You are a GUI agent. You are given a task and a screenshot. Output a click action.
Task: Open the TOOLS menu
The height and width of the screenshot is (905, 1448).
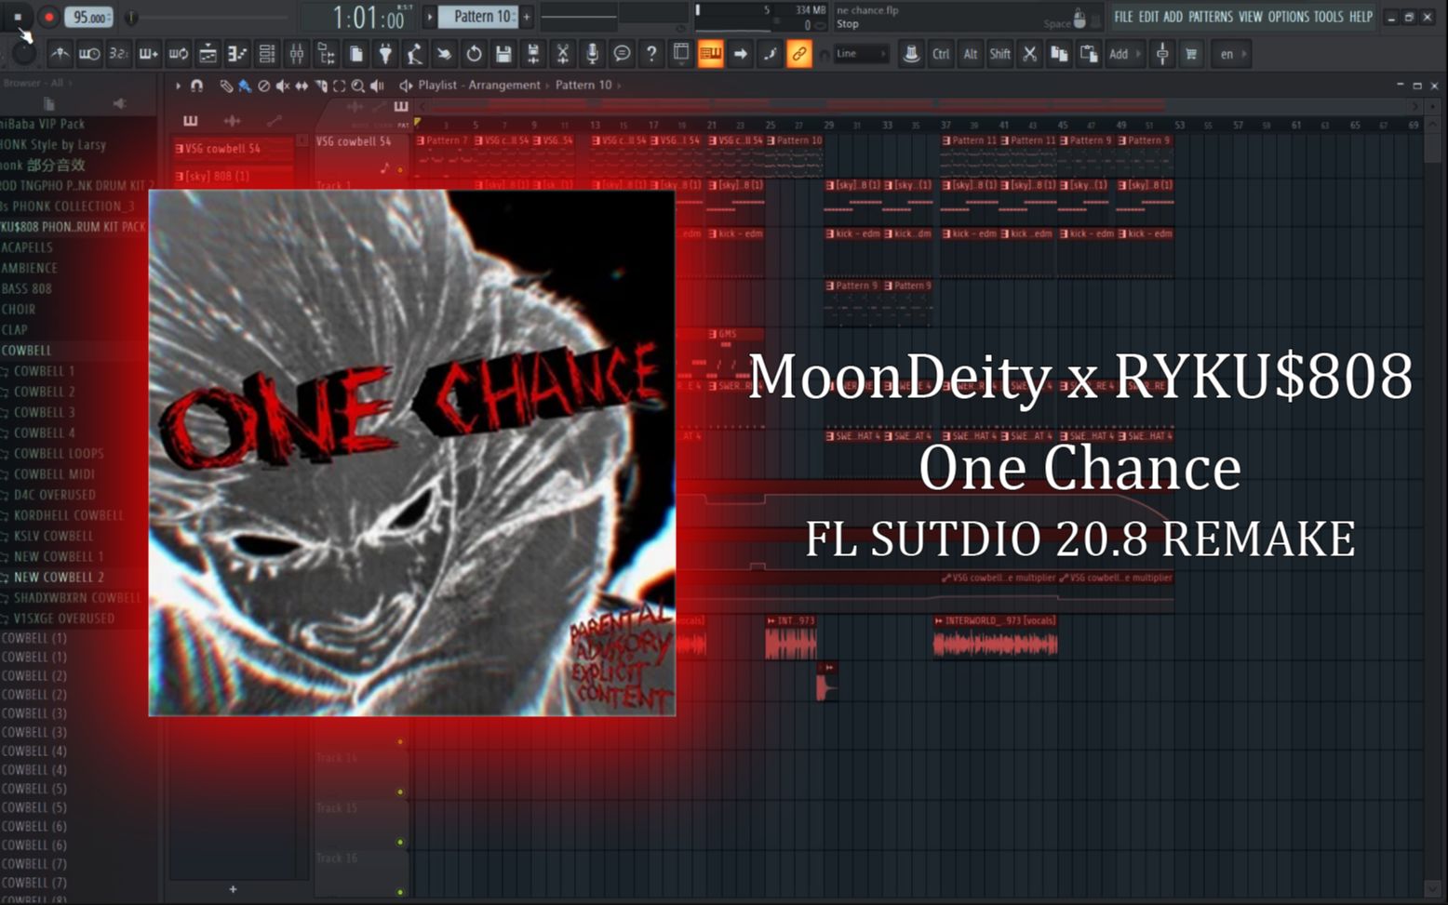click(1328, 17)
